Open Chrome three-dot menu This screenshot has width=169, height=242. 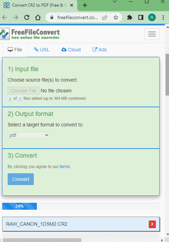point(163,17)
